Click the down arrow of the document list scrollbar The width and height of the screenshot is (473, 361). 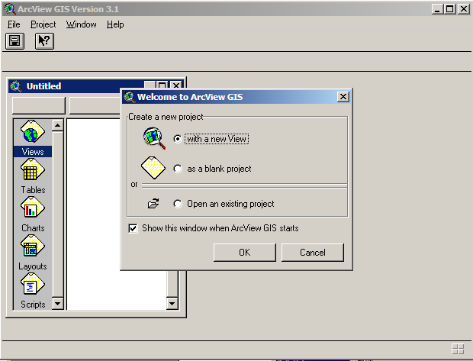[x=172, y=304]
